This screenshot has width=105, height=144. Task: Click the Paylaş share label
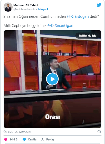point(50,139)
